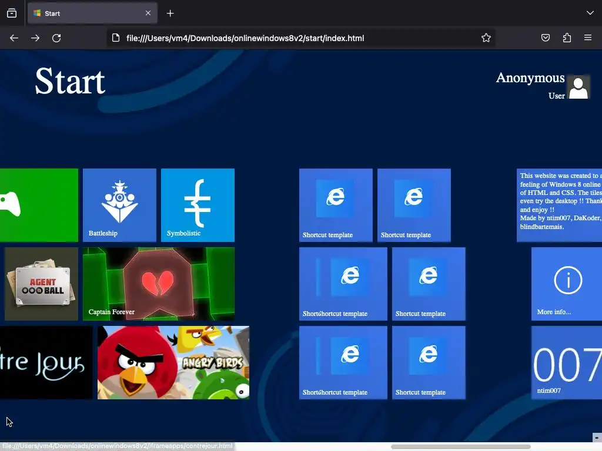602x451 pixels.
Task: Click the address bar URL field
Action: tap(301, 38)
